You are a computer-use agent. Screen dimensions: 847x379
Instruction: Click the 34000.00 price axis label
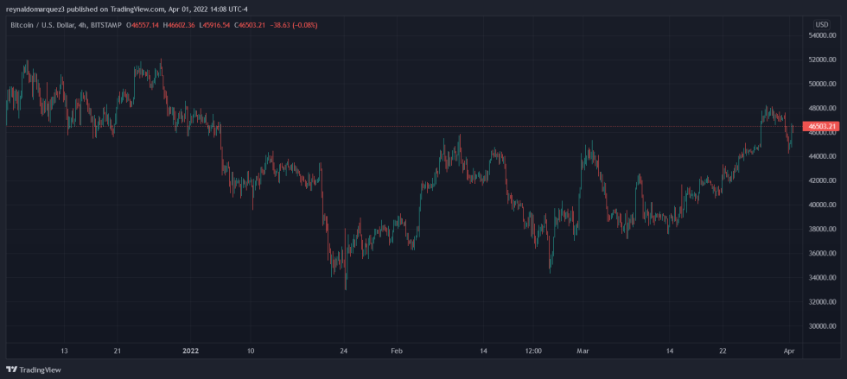click(x=822, y=278)
